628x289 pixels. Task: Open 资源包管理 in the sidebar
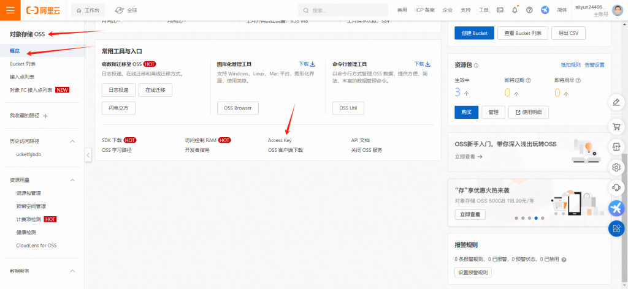pos(28,193)
